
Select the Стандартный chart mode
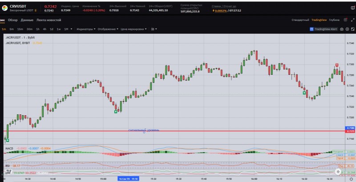tap(300, 20)
